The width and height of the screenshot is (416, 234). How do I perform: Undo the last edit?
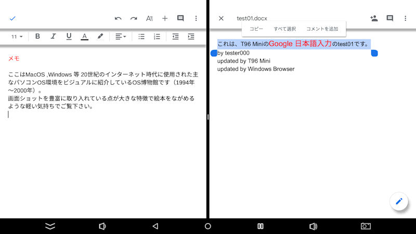click(118, 18)
